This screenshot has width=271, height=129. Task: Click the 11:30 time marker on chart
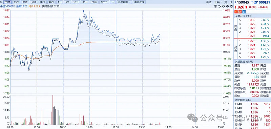point(116,127)
